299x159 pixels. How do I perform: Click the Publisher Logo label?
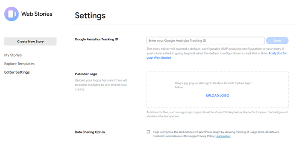coord(86,74)
